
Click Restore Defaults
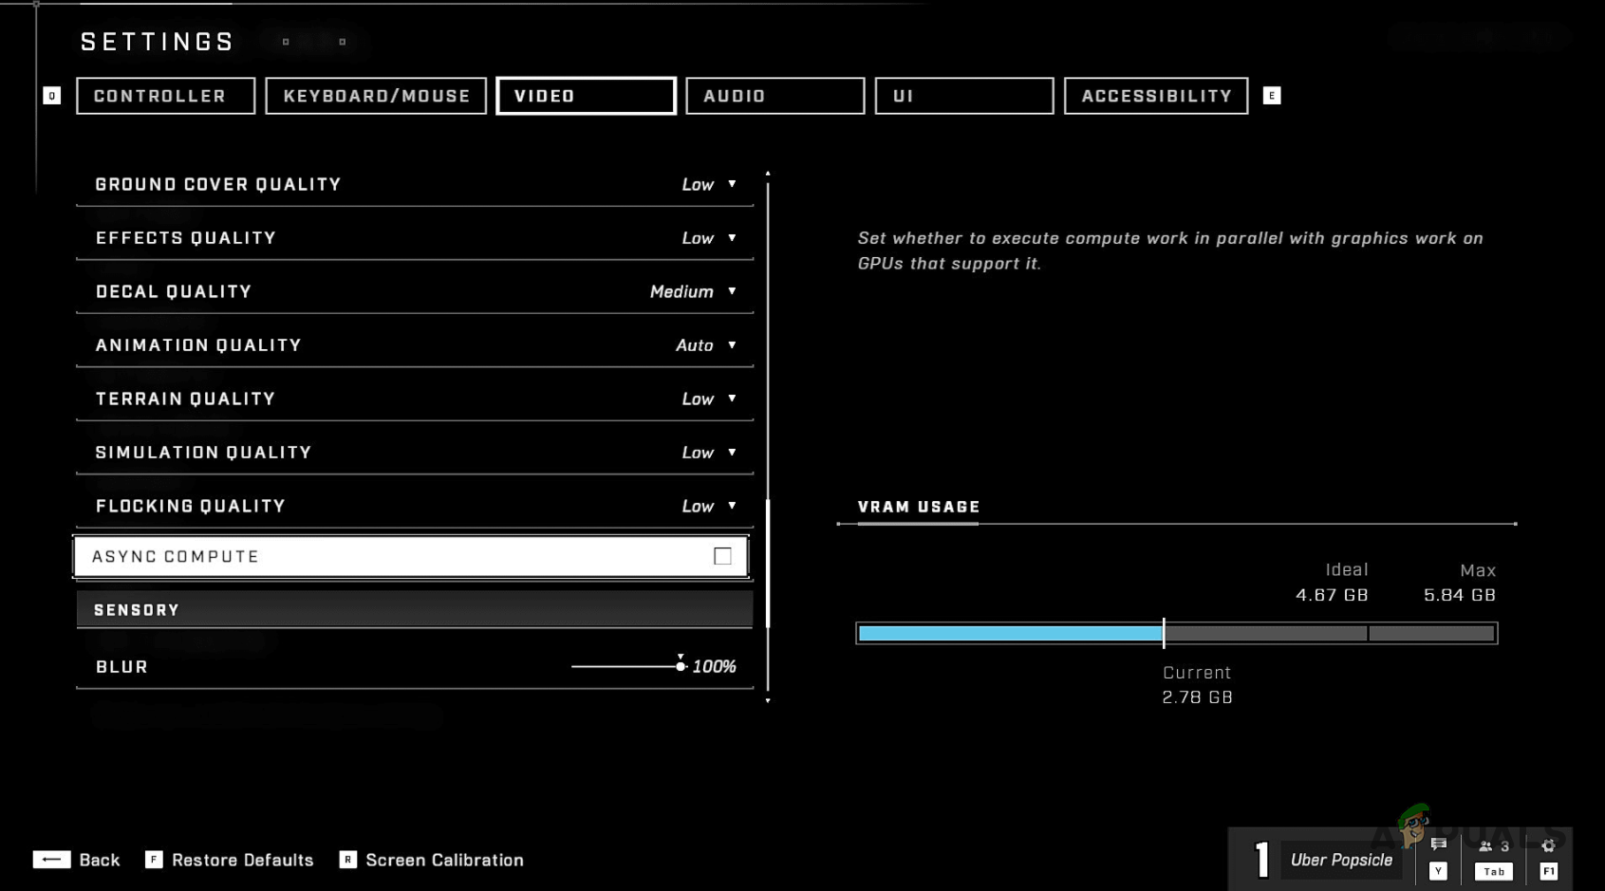pos(243,860)
